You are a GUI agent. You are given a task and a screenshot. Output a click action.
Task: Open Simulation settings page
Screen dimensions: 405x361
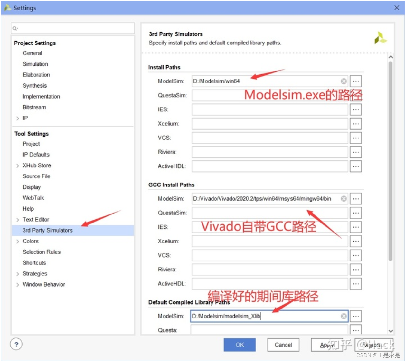pos(35,64)
